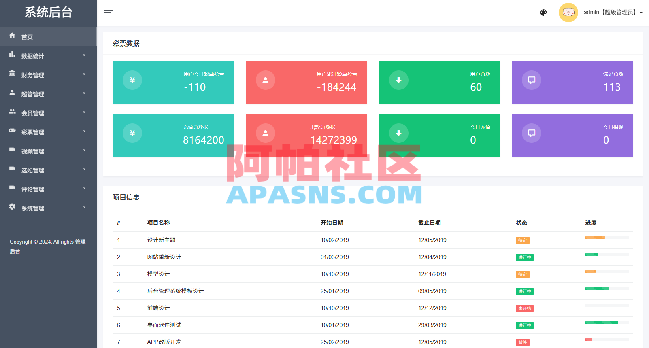Open the 系统管理 sidebar menu item
Screen dimensions: 649x348
pos(48,208)
